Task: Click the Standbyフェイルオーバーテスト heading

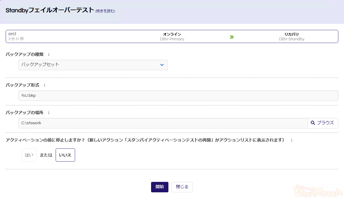Action: (50, 10)
